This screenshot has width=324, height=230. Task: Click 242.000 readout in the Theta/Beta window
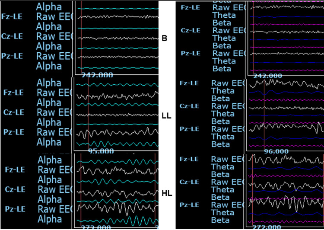click(x=267, y=76)
